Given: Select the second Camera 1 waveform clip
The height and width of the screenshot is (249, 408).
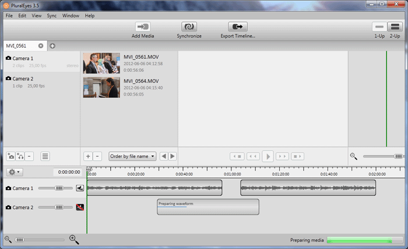Looking at the screenshot, I should tap(308, 188).
